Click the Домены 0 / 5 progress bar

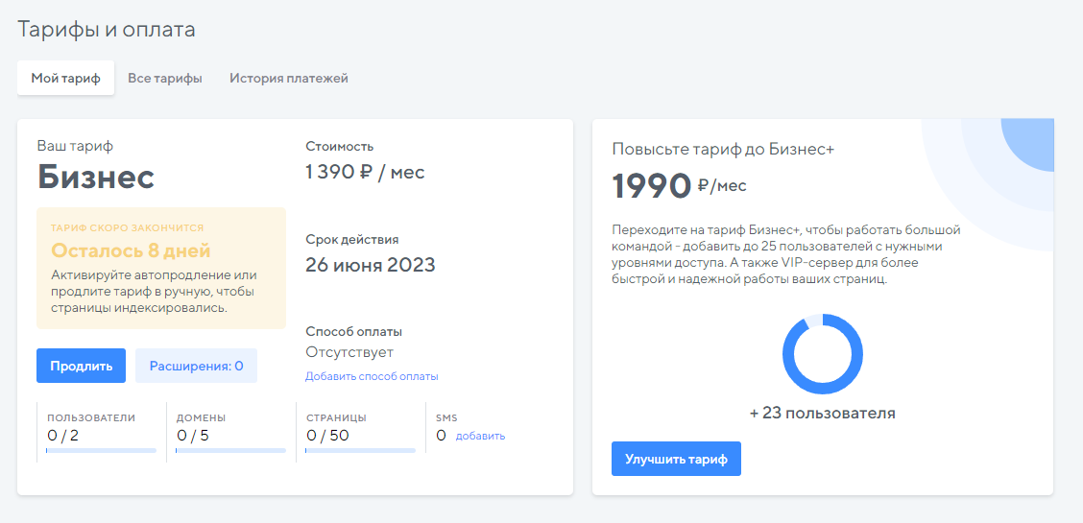click(x=230, y=449)
